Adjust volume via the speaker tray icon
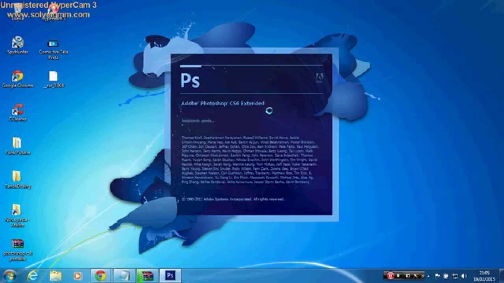 (x=463, y=276)
